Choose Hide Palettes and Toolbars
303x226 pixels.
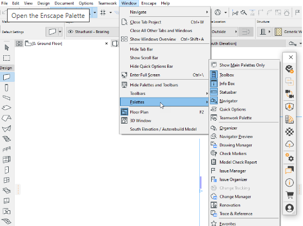coord(164,85)
